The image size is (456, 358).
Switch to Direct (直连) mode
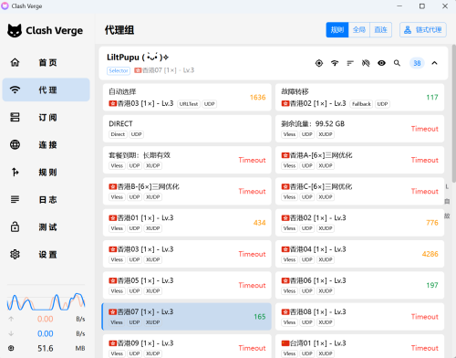[x=380, y=30]
